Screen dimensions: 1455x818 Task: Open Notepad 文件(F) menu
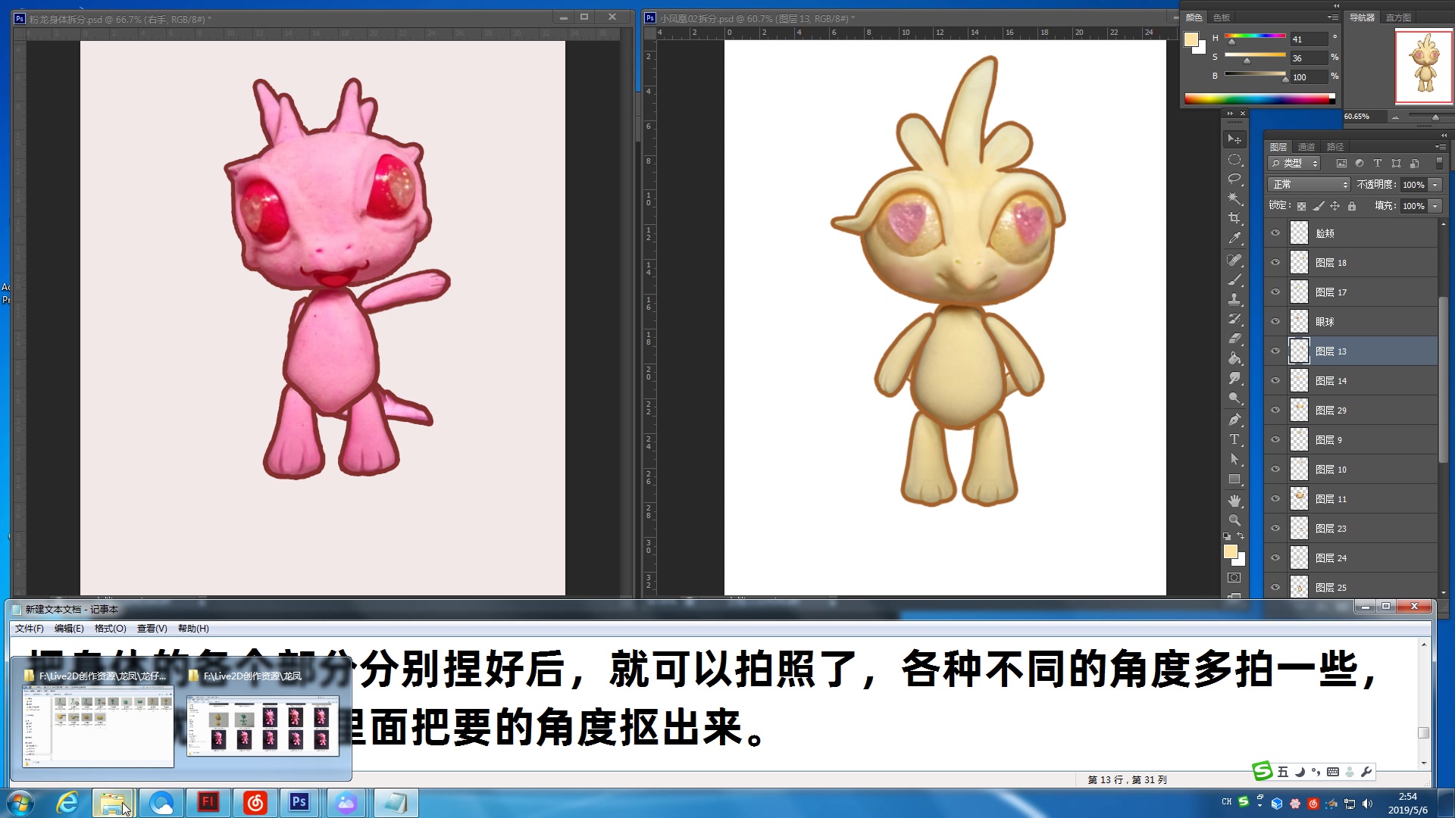coord(30,629)
